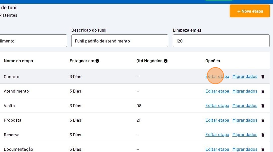This screenshot has height=152, width=273.
Task: Edit the Visita stage
Action: point(217,105)
